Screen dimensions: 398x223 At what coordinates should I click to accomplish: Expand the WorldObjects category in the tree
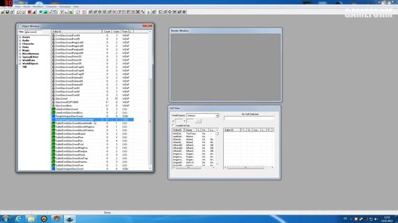point(20,63)
